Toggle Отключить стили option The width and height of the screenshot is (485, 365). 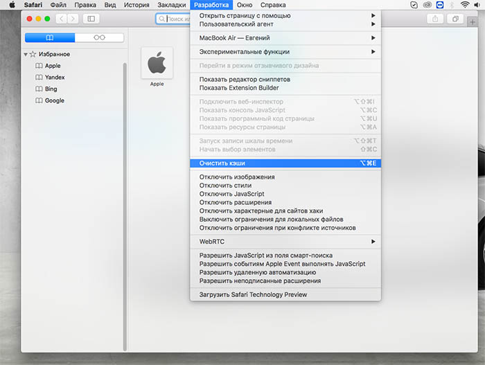coord(285,186)
